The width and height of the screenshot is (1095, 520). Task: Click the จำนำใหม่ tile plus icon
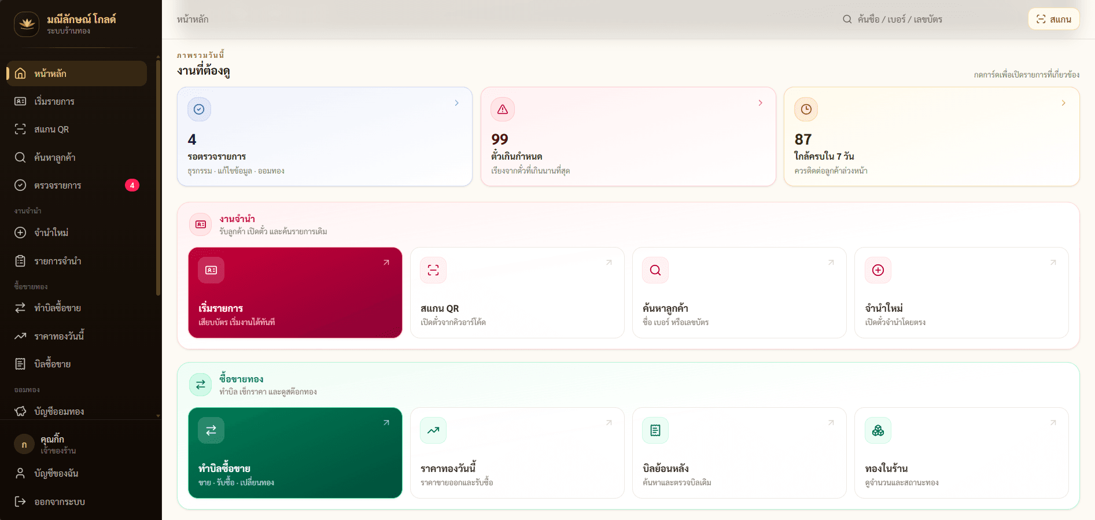coord(878,270)
